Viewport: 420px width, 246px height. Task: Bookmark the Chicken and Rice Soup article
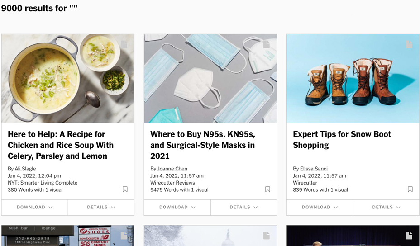coord(125,189)
